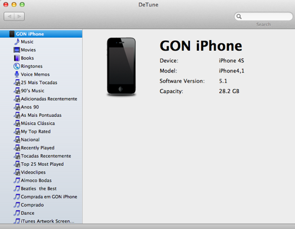
Task: Select the Top 25 Most Played label
Action: click(x=42, y=164)
